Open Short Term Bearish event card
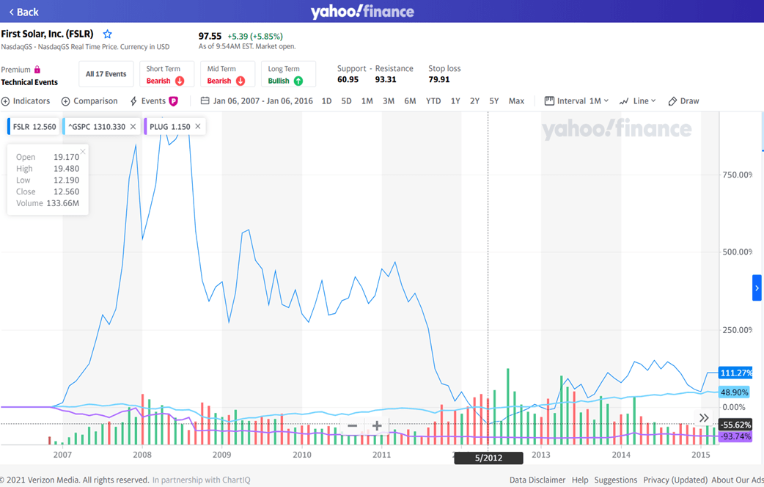Screen dimensions: 764x487 point(166,74)
